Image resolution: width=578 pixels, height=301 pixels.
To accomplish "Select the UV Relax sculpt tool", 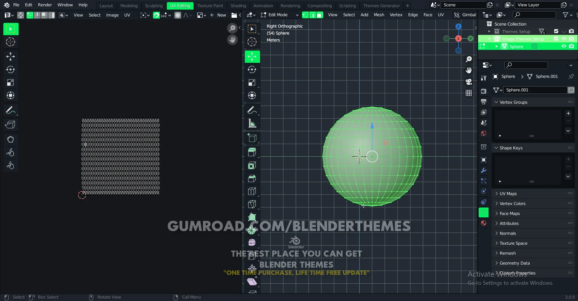I will (x=11, y=152).
